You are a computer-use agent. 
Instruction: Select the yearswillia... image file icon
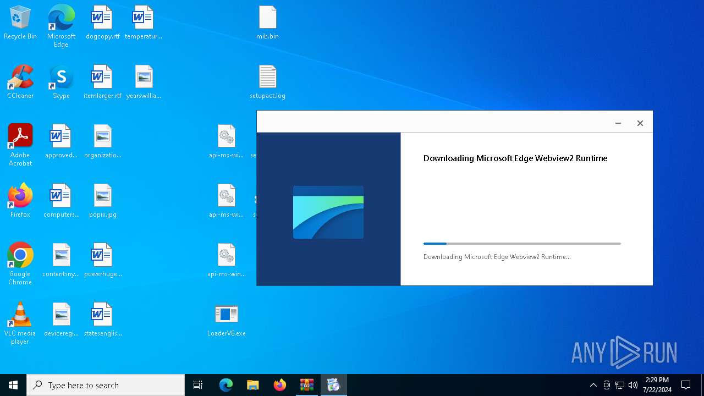coord(144,82)
